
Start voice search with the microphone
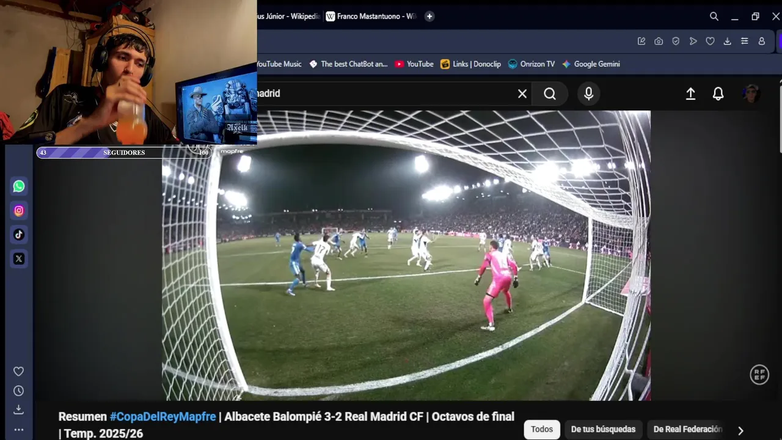tap(588, 94)
